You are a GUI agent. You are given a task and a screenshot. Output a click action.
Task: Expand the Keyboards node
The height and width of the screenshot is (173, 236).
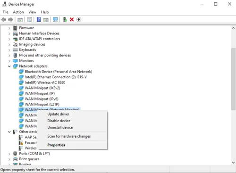[x=9, y=50]
